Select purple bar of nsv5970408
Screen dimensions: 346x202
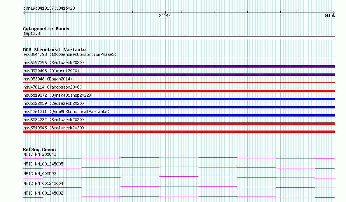[x=179, y=75]
